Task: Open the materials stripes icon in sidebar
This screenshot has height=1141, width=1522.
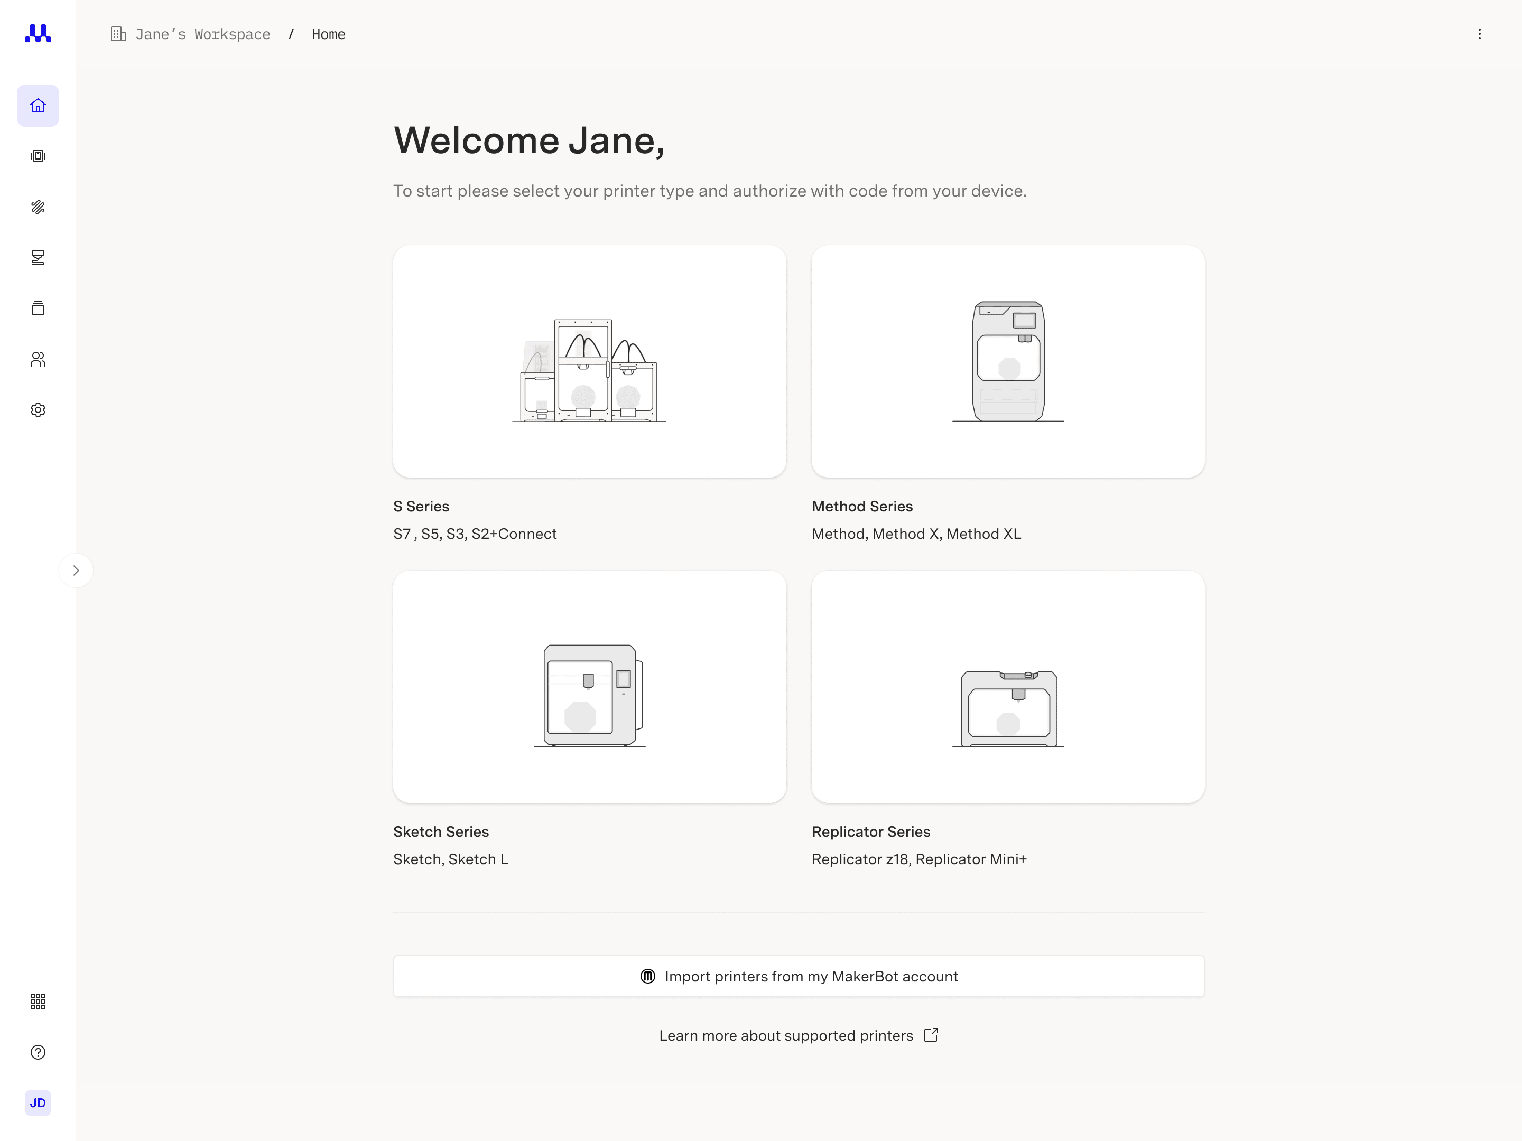Action: [x=38, y=207]
